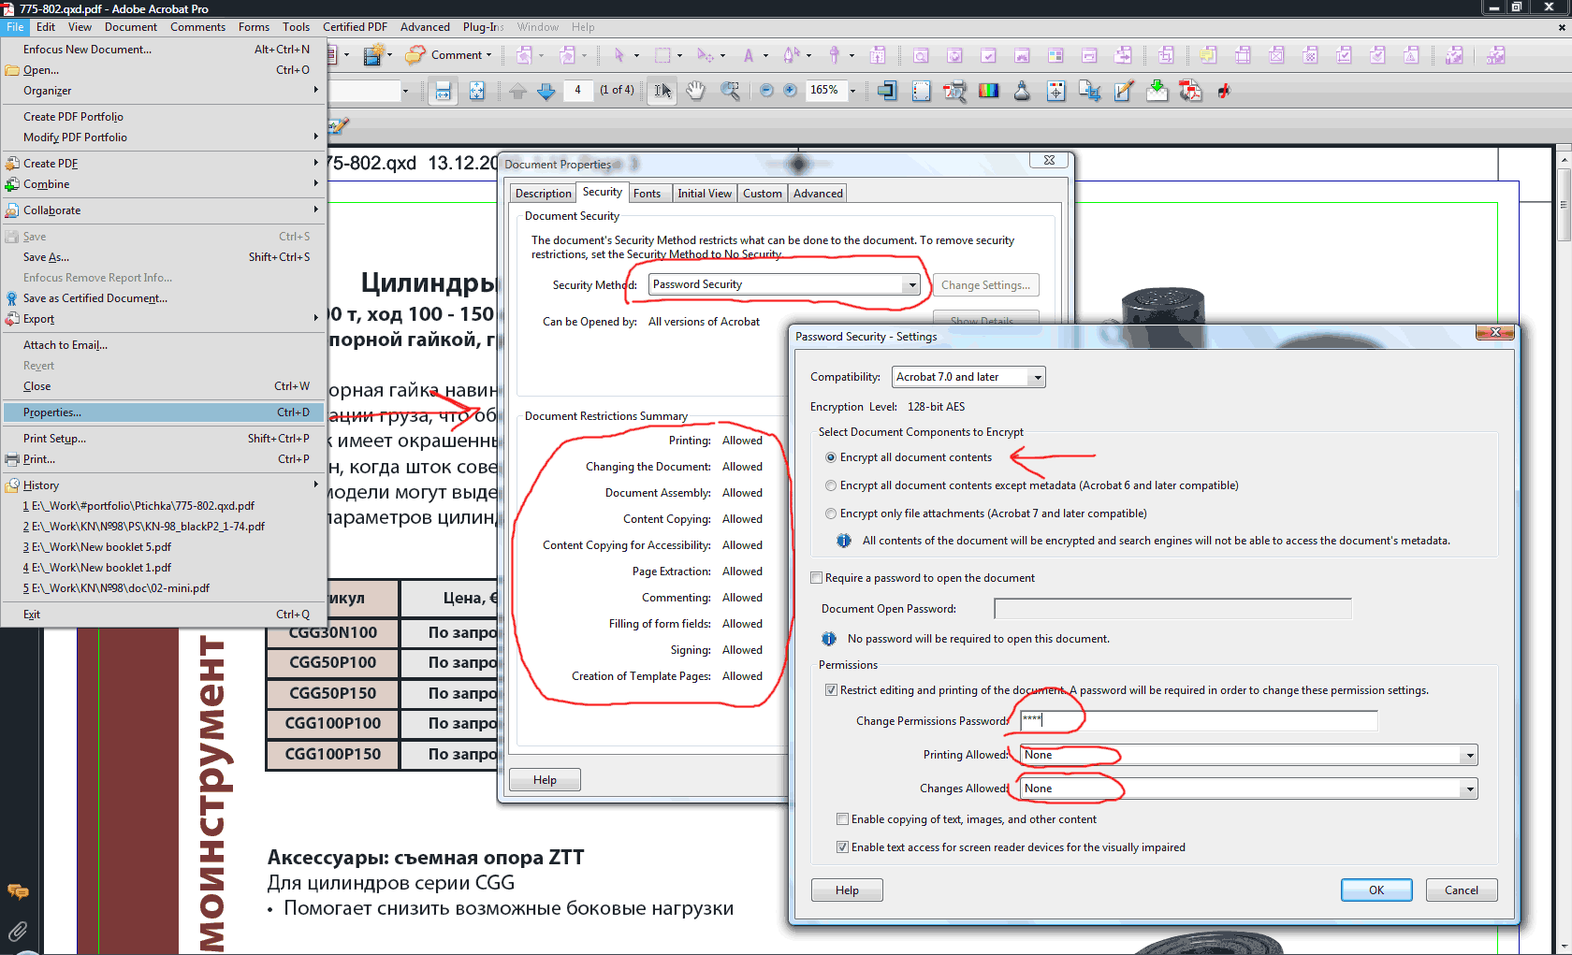The height and width of the screenshot is (955, 1572).
Task: Open the Initial View tab
Action: pos(705,194)
